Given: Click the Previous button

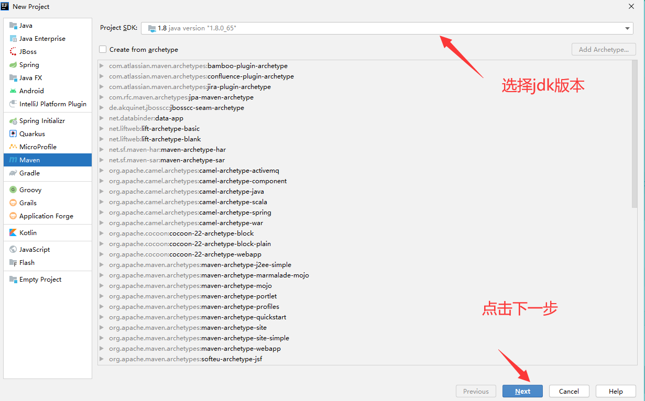Looking at the screenshot, I should [x=476, y=391].
